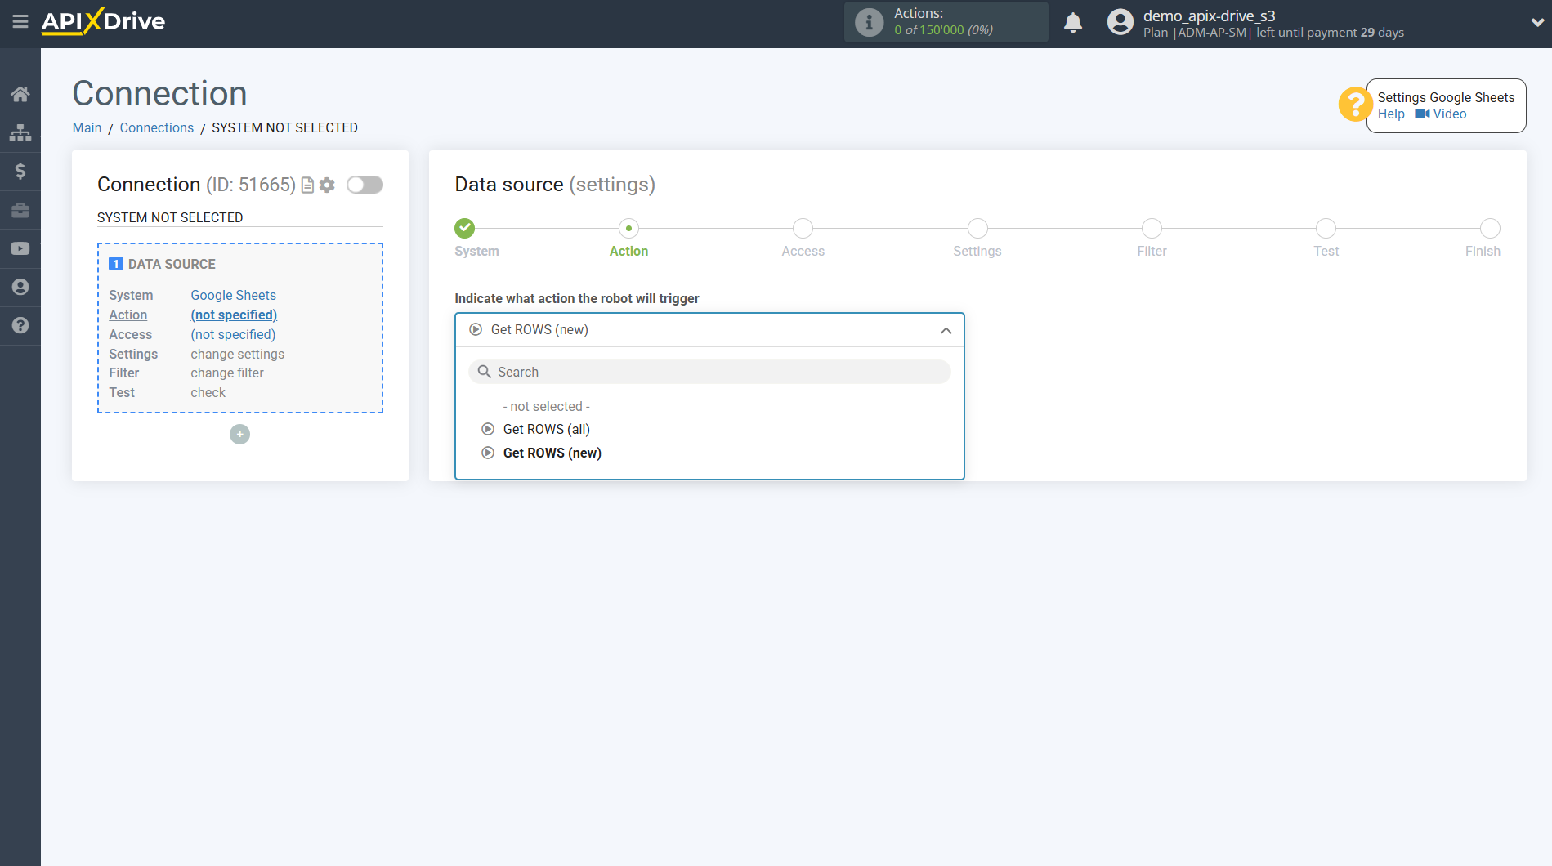
Task: Click the DATA SOURCE block header
Action: pos(163,264)
